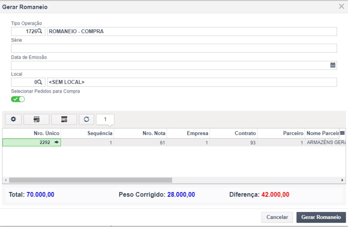This screenshot has height=227, width=348.
Task: Open the grid settings gear icon
Action: [13, 119]
